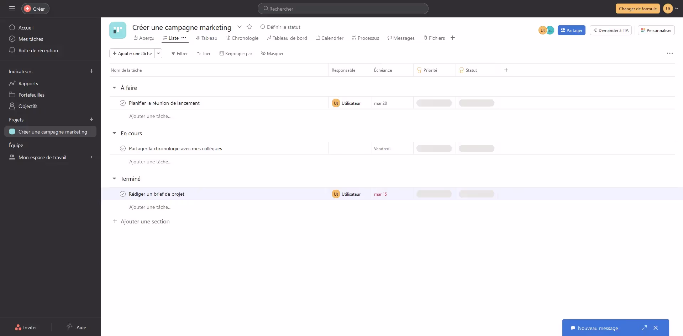683x336 pixels.
Task: Click the project color icon tile
Action: 118,30
